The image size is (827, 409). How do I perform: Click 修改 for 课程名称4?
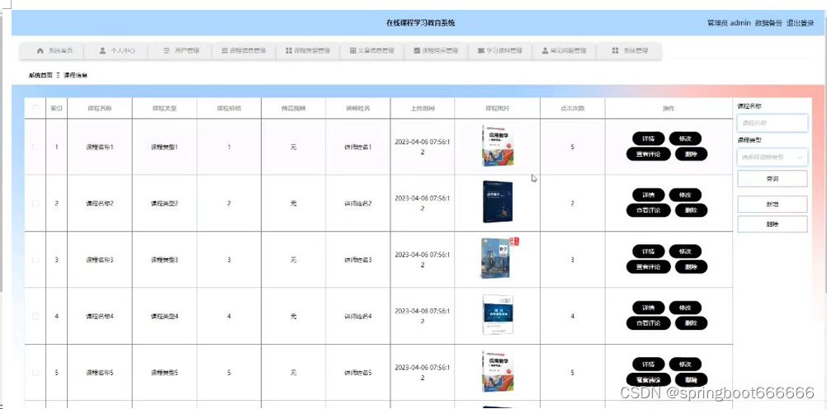(685, 308)
